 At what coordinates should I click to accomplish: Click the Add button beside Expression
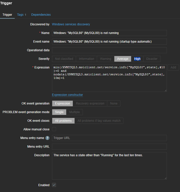tap(173, 67)
